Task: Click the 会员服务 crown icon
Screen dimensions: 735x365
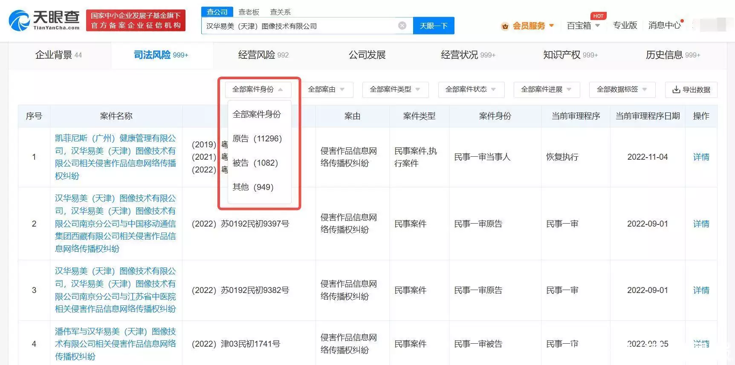Action: point(505,26)
